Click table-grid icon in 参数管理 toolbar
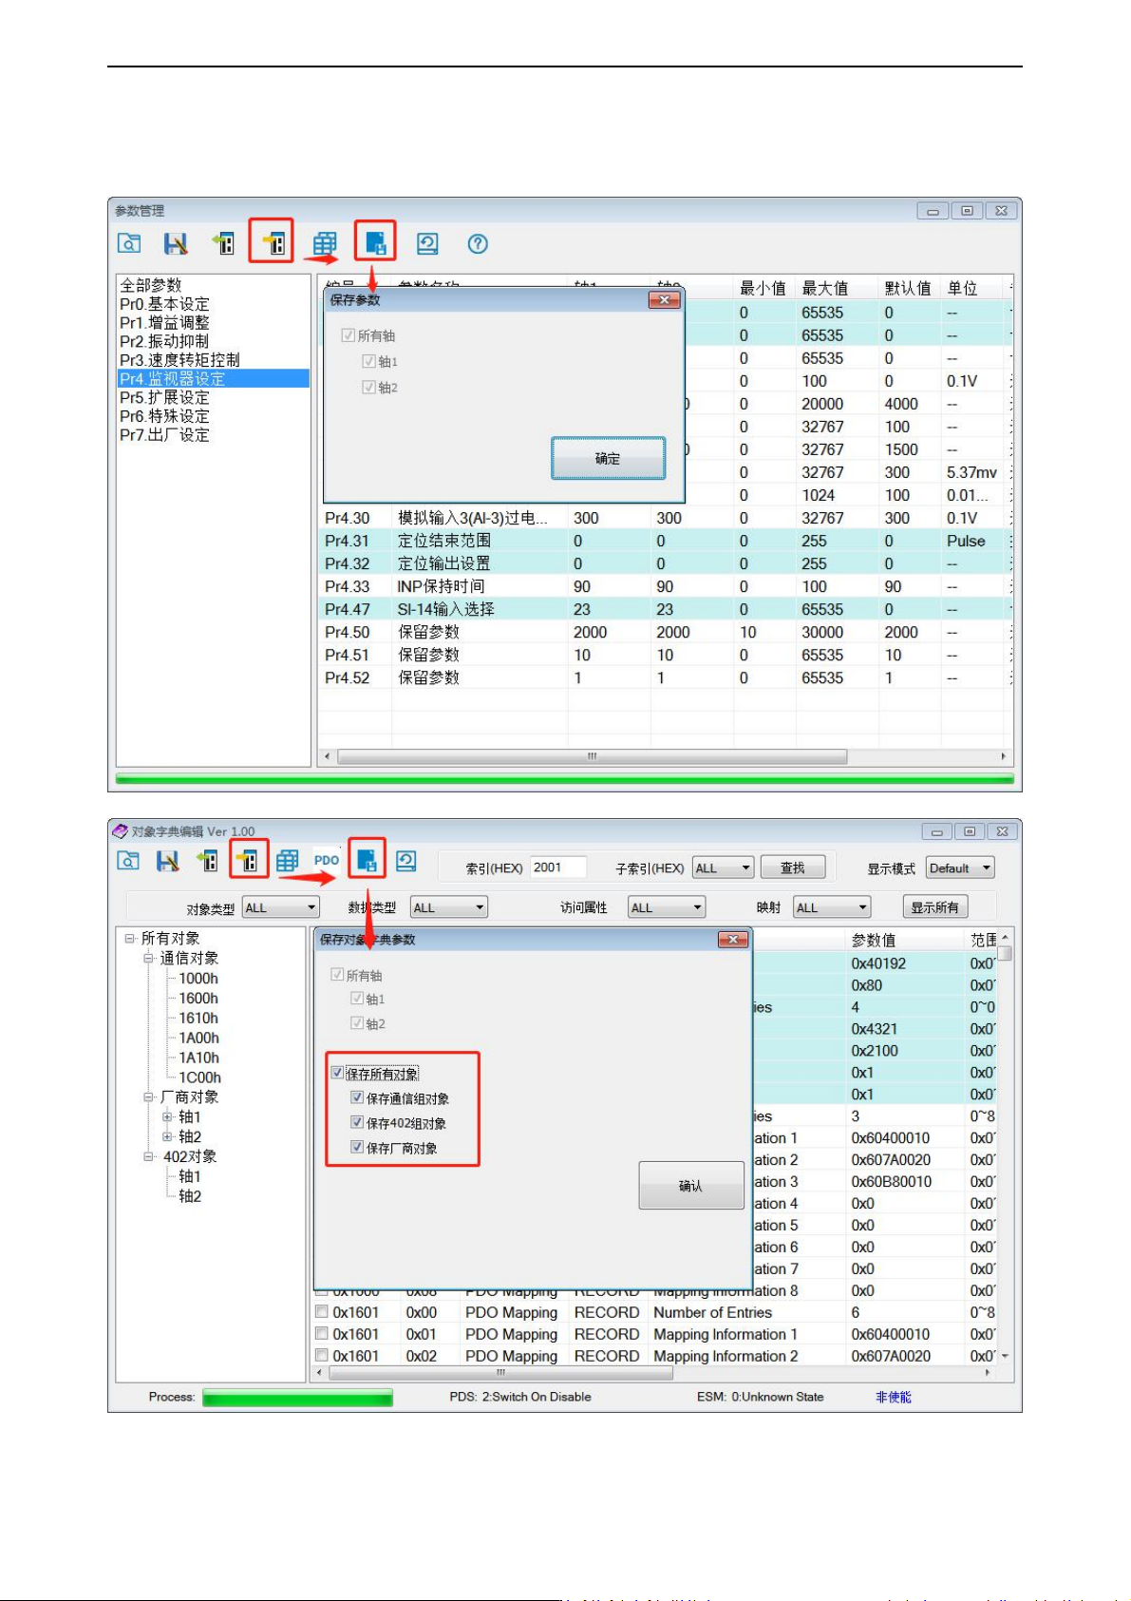 (325, 244)
